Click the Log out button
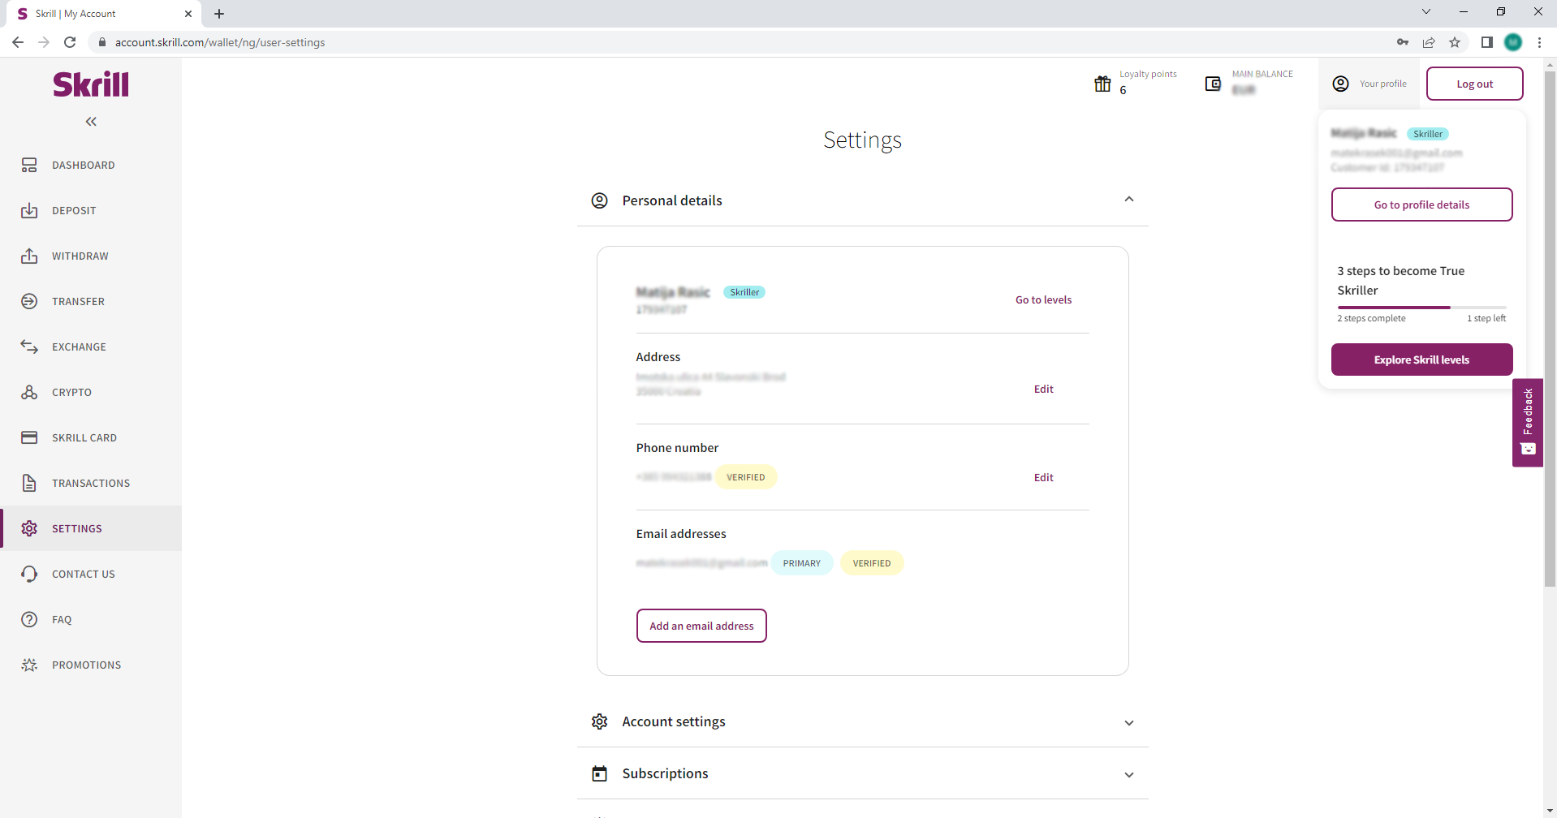The height and width of the screenshot is (818, 1557). (x=1474, y=84)
